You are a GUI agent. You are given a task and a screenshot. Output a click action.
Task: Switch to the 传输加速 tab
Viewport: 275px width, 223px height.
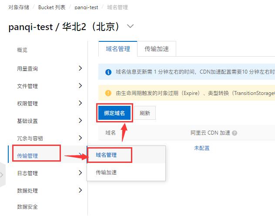[x=157, y=49]
